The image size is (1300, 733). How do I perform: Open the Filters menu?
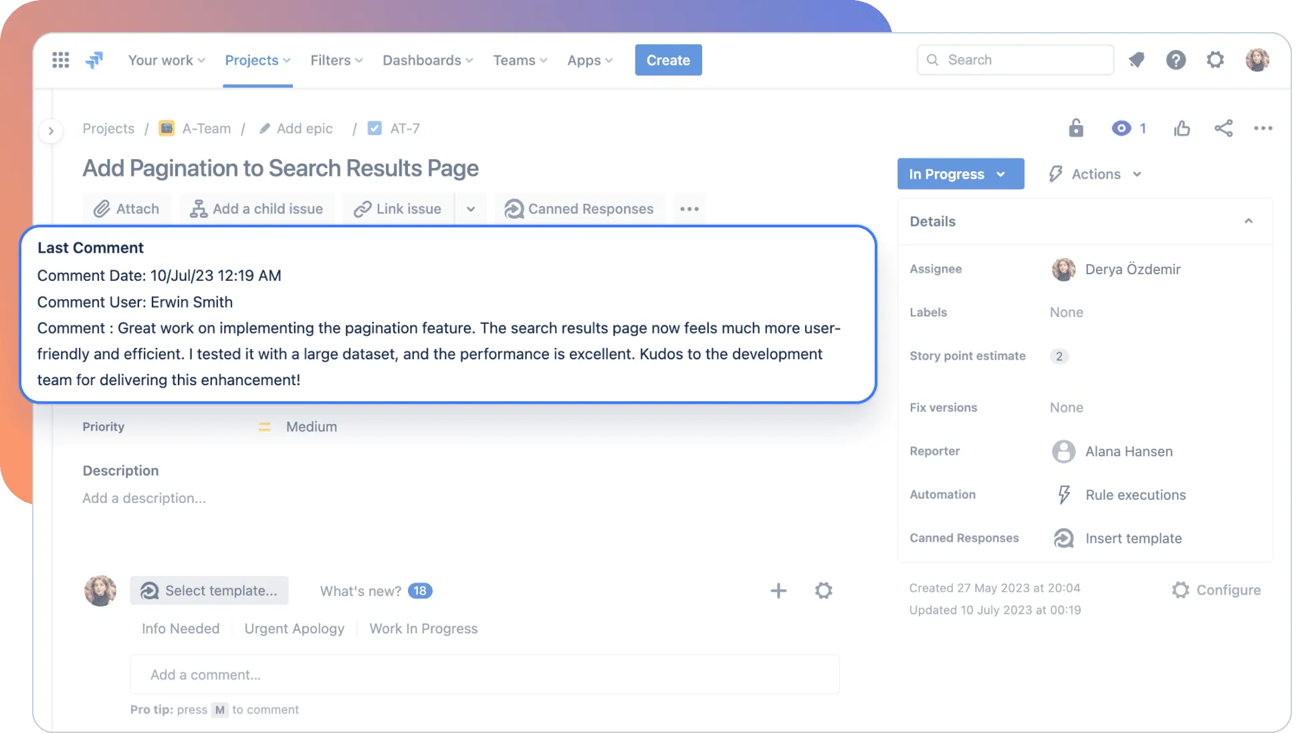336,60
